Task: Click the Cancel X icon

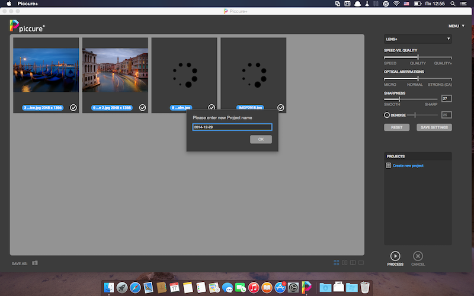Action: click(418, 256)
